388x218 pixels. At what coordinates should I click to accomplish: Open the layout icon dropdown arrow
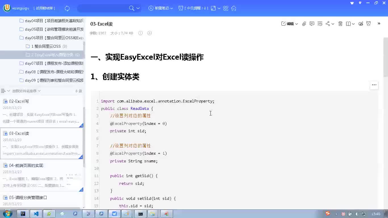point(219,8)
